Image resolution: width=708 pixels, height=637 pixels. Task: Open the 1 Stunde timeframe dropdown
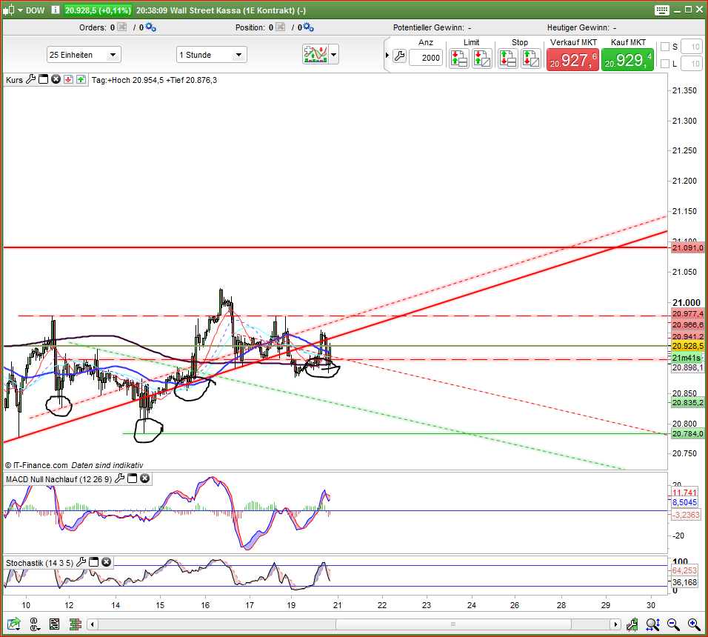(x=211, y=55)
